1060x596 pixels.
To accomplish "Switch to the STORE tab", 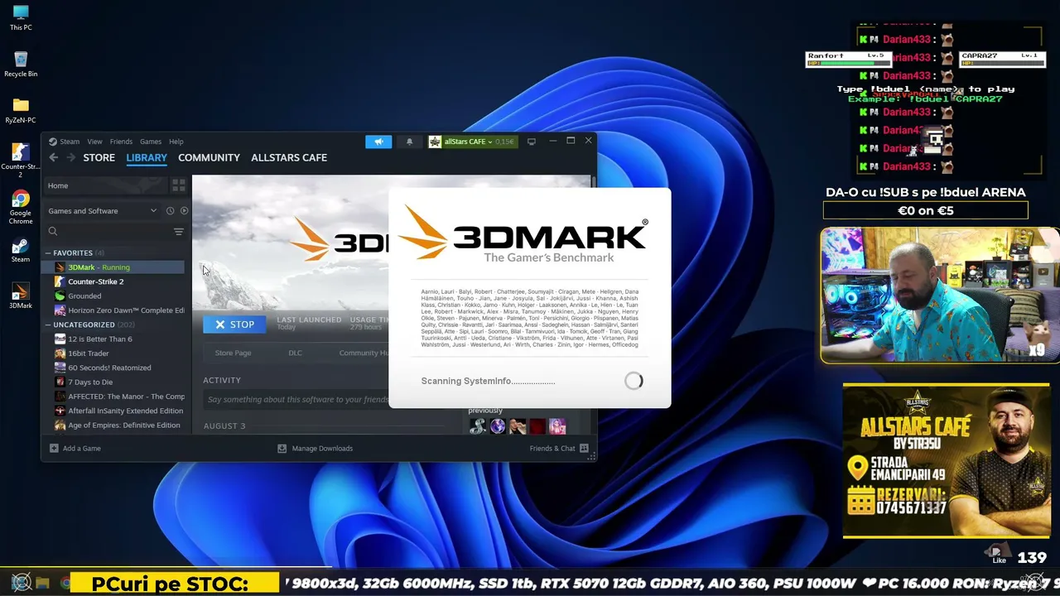I will point(99,157).
